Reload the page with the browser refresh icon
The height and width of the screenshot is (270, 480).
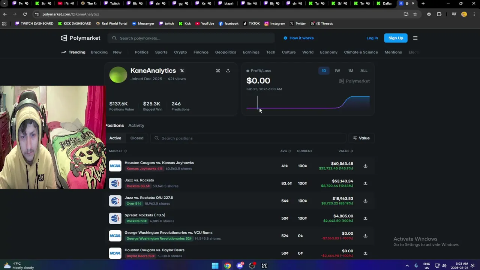tap(25, 14)
